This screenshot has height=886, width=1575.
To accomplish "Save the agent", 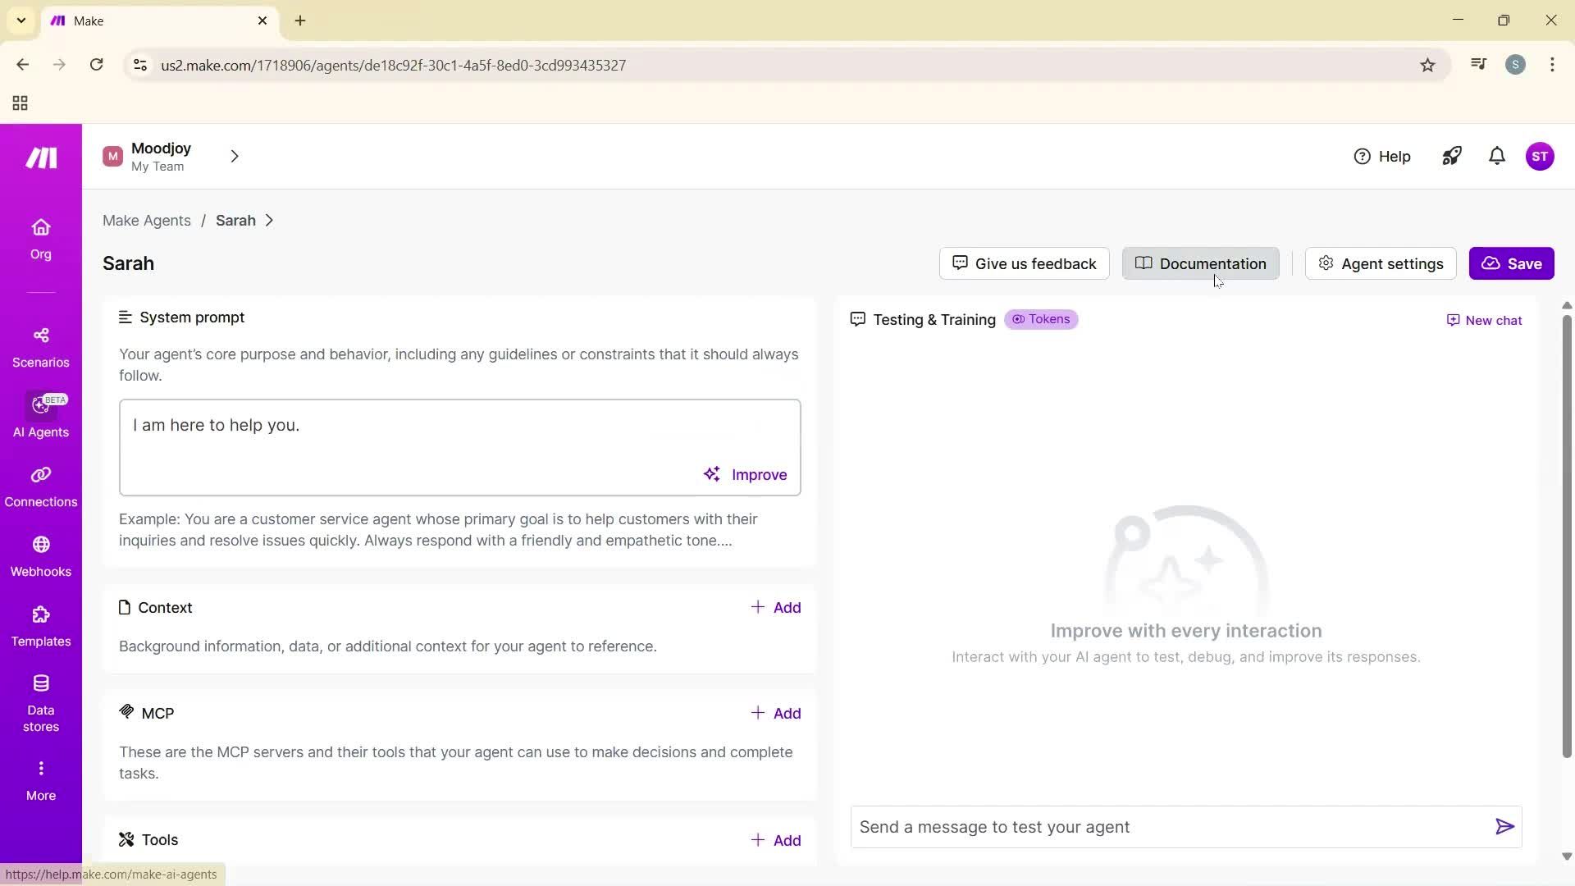I will coord(1510,263).
